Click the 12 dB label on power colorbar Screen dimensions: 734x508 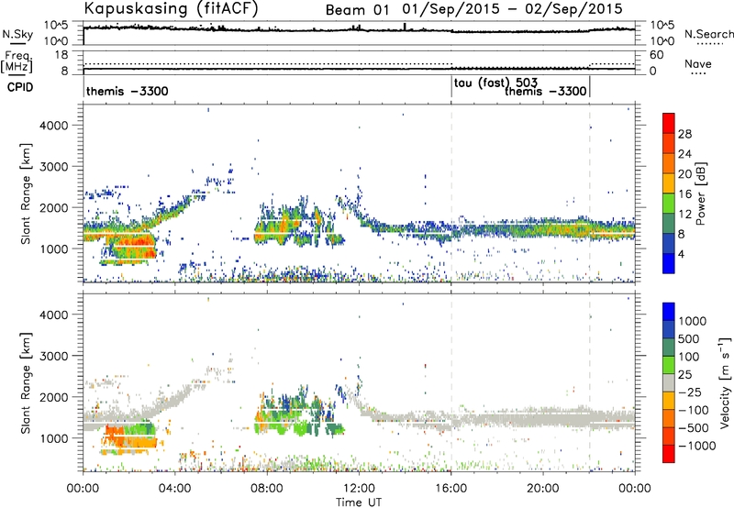coord(684,215)
